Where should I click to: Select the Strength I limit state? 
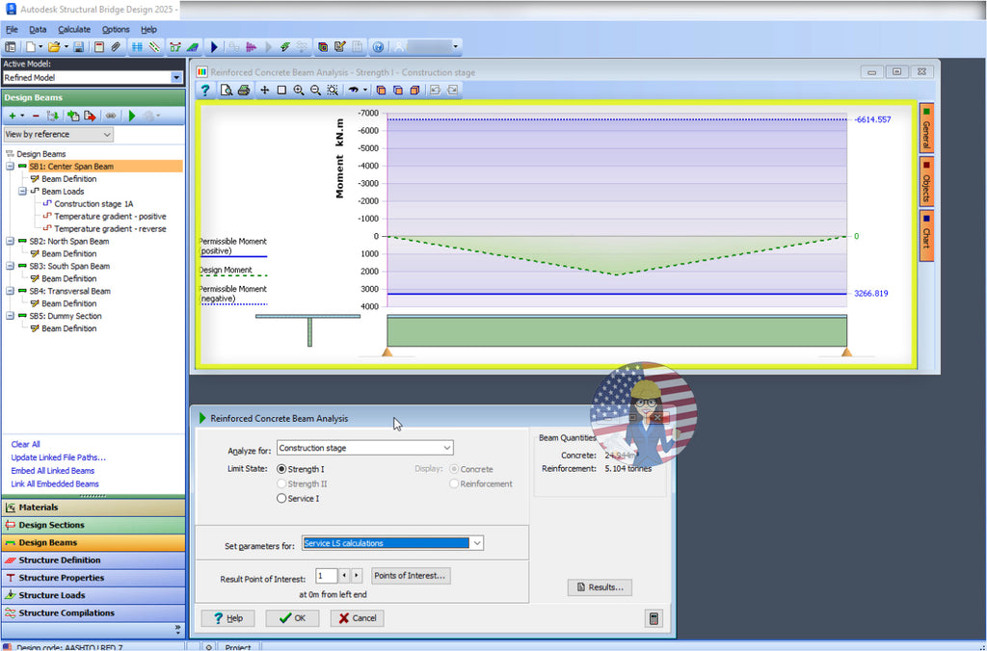point(280,469)
